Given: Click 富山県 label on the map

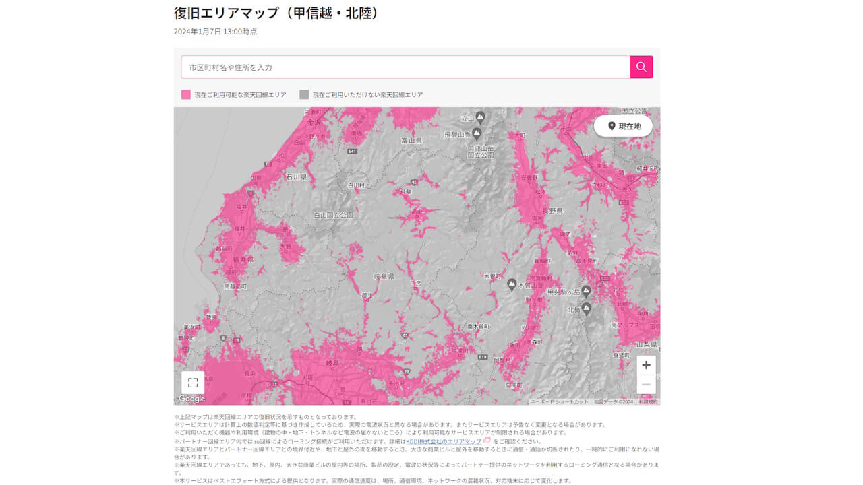Looking at the screenshot, I should (411, 141).
